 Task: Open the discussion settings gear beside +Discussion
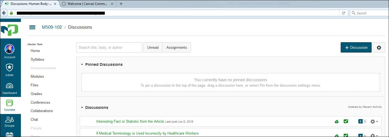pos(379,47)
